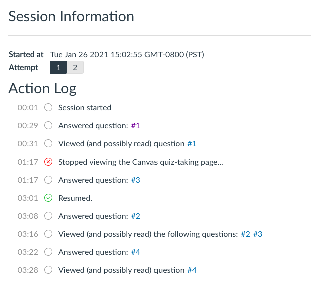Open #3 link in following questions row
Image resolution: width=311 pixels, height=301 pixels.
coord(258,234)
